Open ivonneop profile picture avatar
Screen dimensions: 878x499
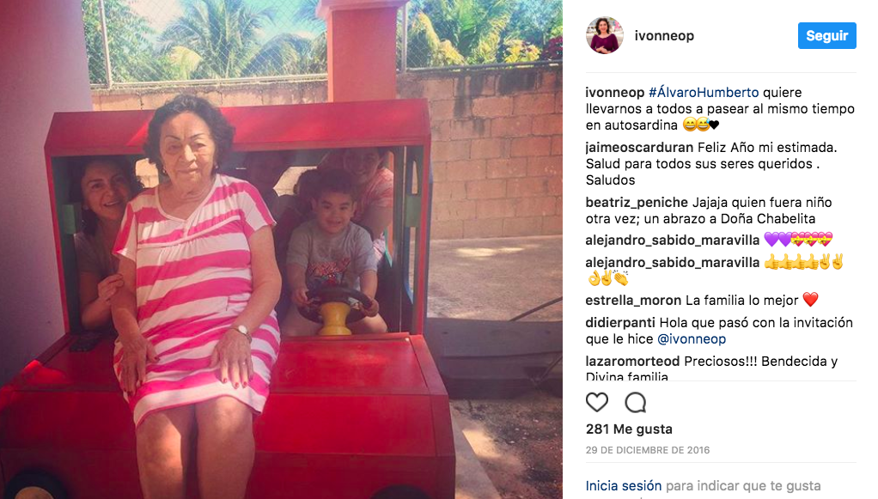(605, 35)
